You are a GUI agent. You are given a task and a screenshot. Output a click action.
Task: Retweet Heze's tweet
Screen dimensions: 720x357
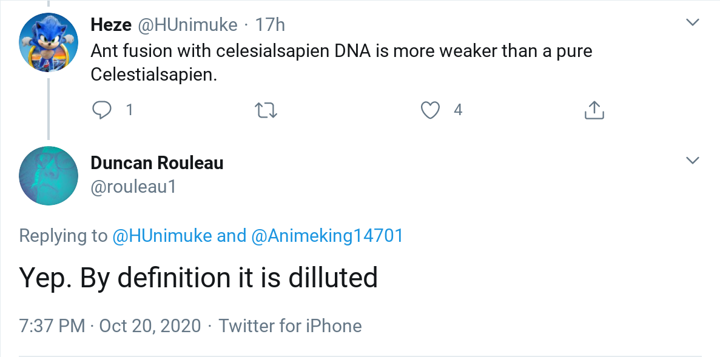pyautogui.click(x=266, y=110)
